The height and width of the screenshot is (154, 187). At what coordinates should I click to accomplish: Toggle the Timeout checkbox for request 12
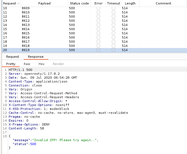tap(113, 16)
